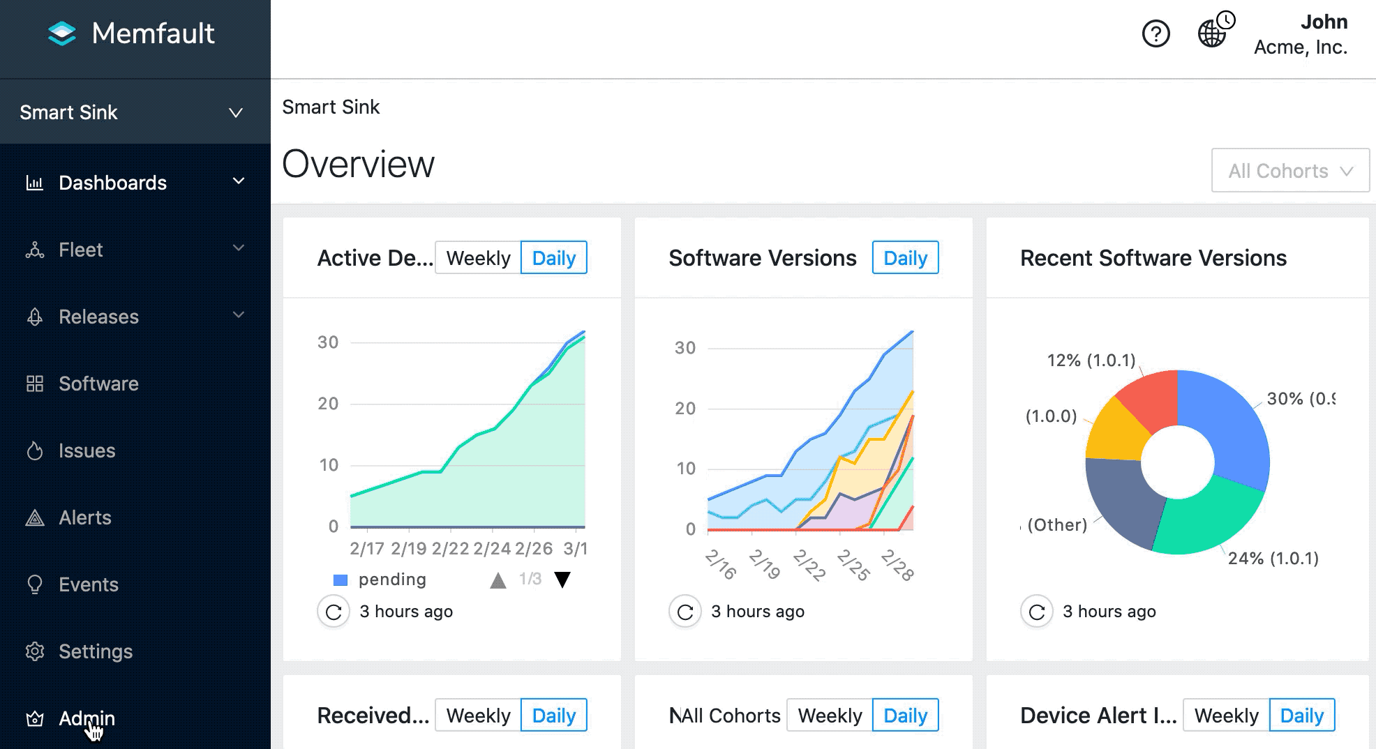1376x749 pixels.
Task: Click the Memfault logo icon
Action: click(x=61, y=33)
